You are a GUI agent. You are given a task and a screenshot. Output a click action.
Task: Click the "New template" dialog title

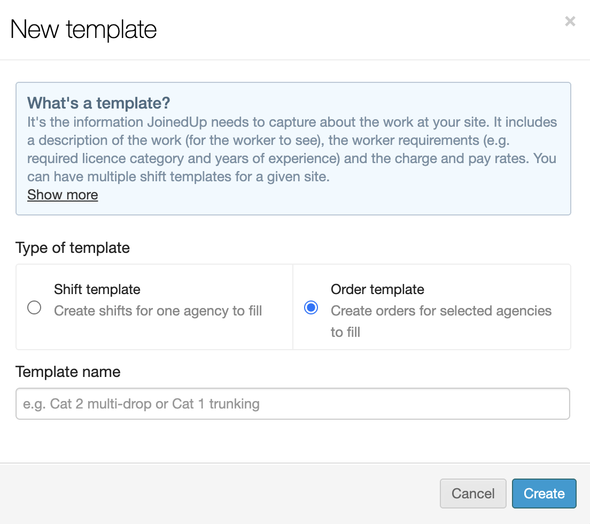click(x=83, y=29)
